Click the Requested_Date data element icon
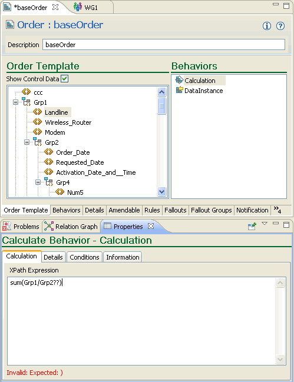 pyautogui.click(x=48, y=162)
